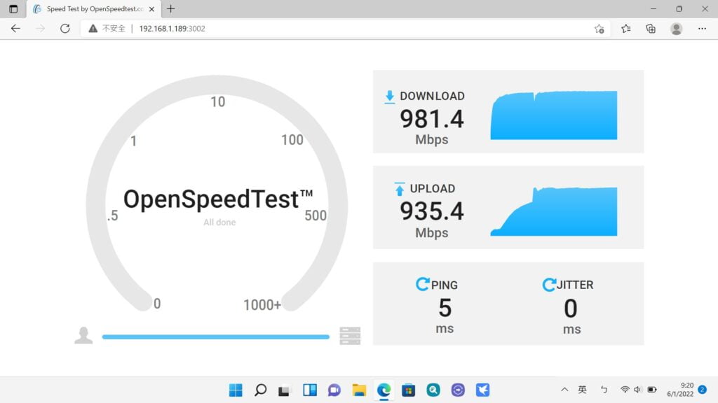
Task: Open browser Collections
Action: tap(651, 29)
